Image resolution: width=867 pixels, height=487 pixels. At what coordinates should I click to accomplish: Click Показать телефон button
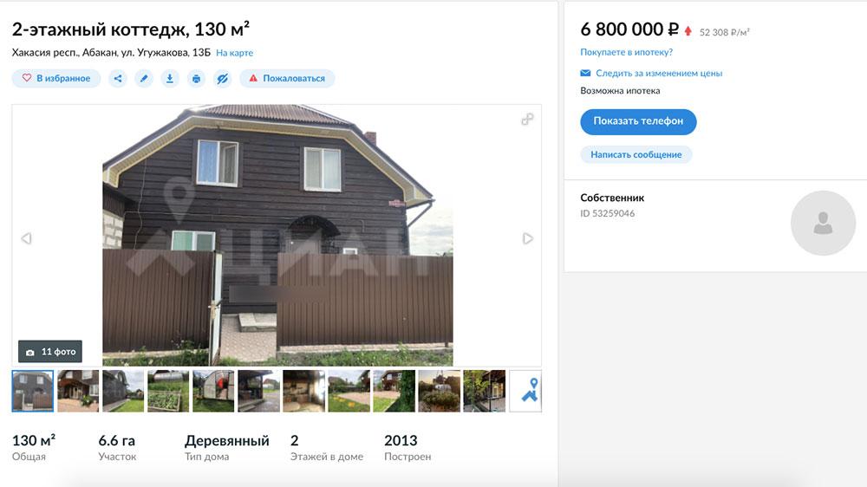point(638,121)
